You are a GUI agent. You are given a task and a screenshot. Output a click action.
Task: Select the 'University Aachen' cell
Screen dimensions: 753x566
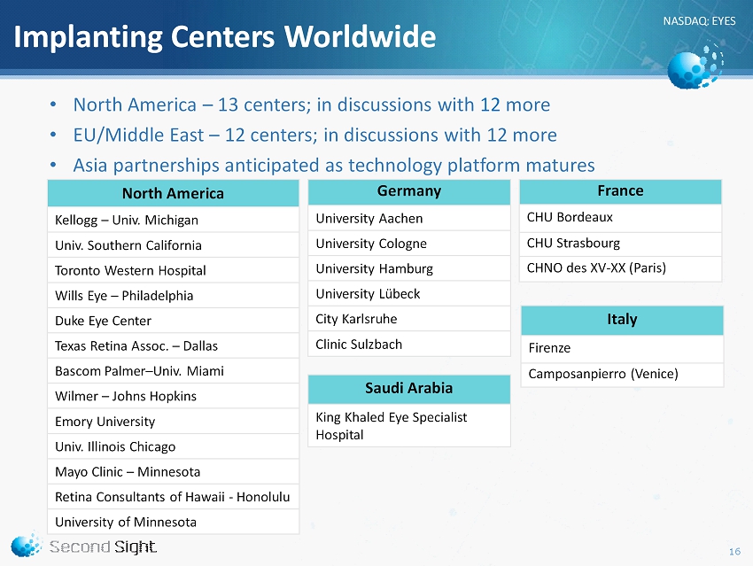409,219
